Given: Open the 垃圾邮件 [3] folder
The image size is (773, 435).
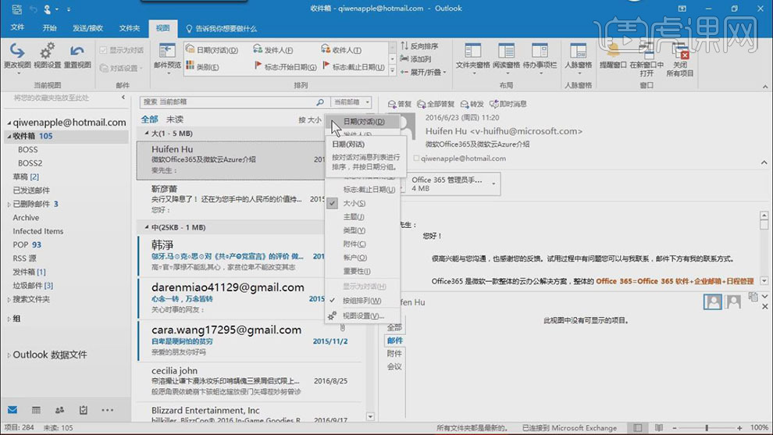Looking at the screenshot, I should tap(33, 286).
